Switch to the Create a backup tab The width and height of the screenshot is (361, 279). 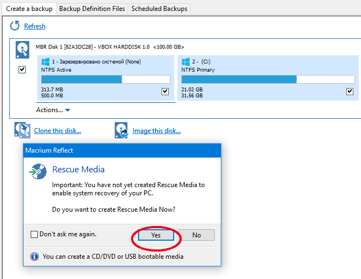pos(29,9)
